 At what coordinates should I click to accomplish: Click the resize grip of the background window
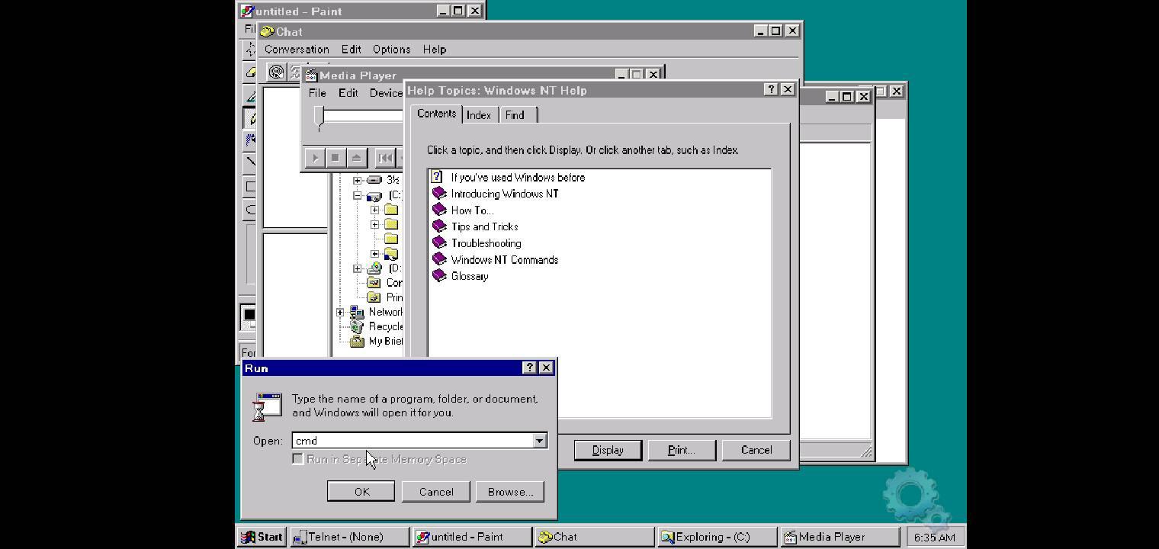pyautogui.click(x=866, y=452)
